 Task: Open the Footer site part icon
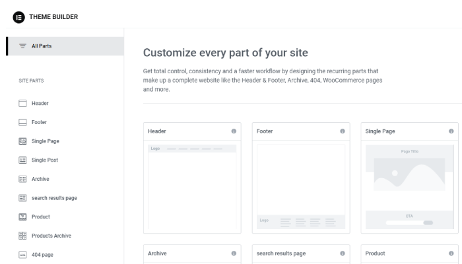(x=22, y=122)
